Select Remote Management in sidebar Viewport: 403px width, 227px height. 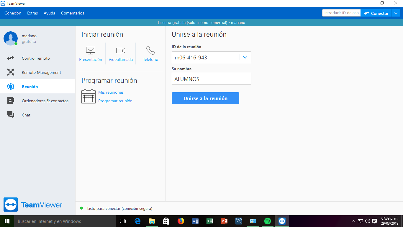click(37, 72)
